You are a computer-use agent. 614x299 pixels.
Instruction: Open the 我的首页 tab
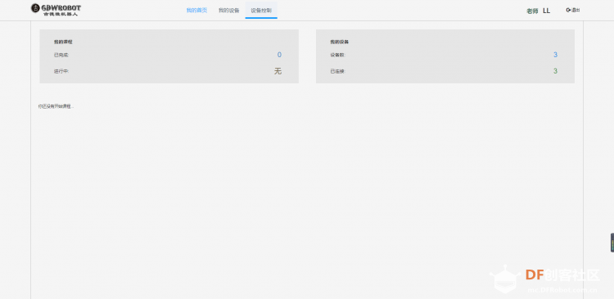(196, 11)
